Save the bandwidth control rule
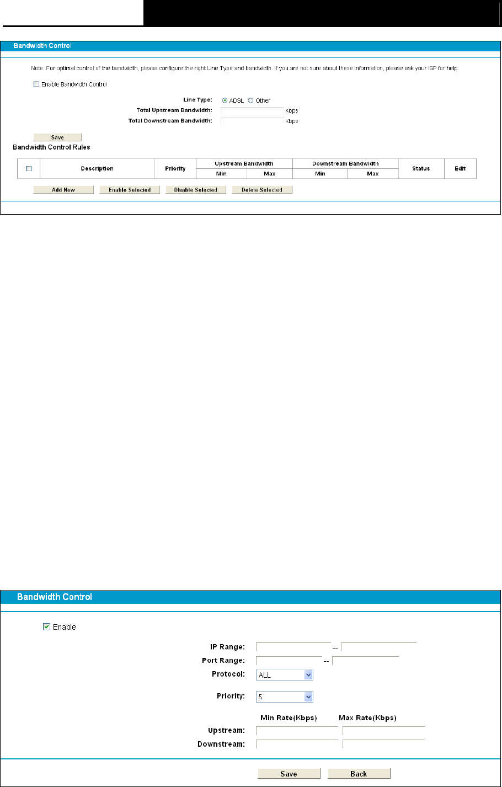Screen dimensions: 502x787 tap(289, 774)
